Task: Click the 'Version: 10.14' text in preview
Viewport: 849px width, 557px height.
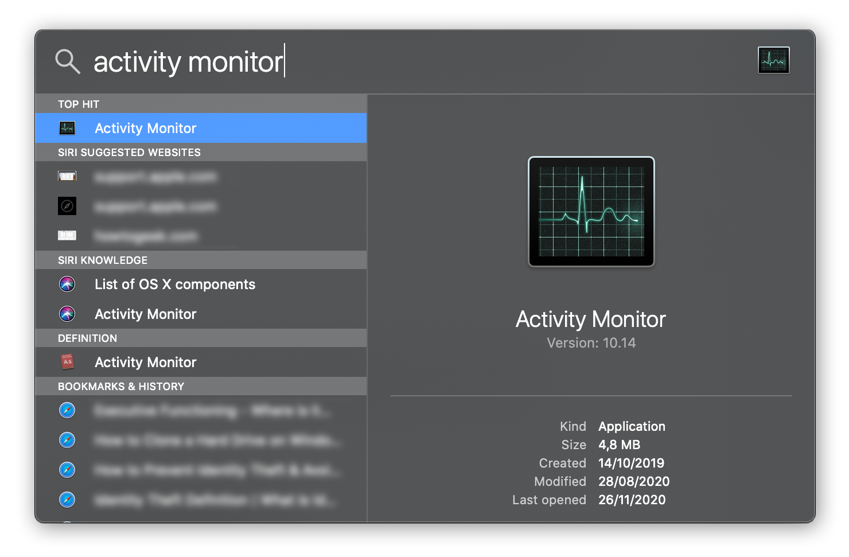Action: coord(591,343)
